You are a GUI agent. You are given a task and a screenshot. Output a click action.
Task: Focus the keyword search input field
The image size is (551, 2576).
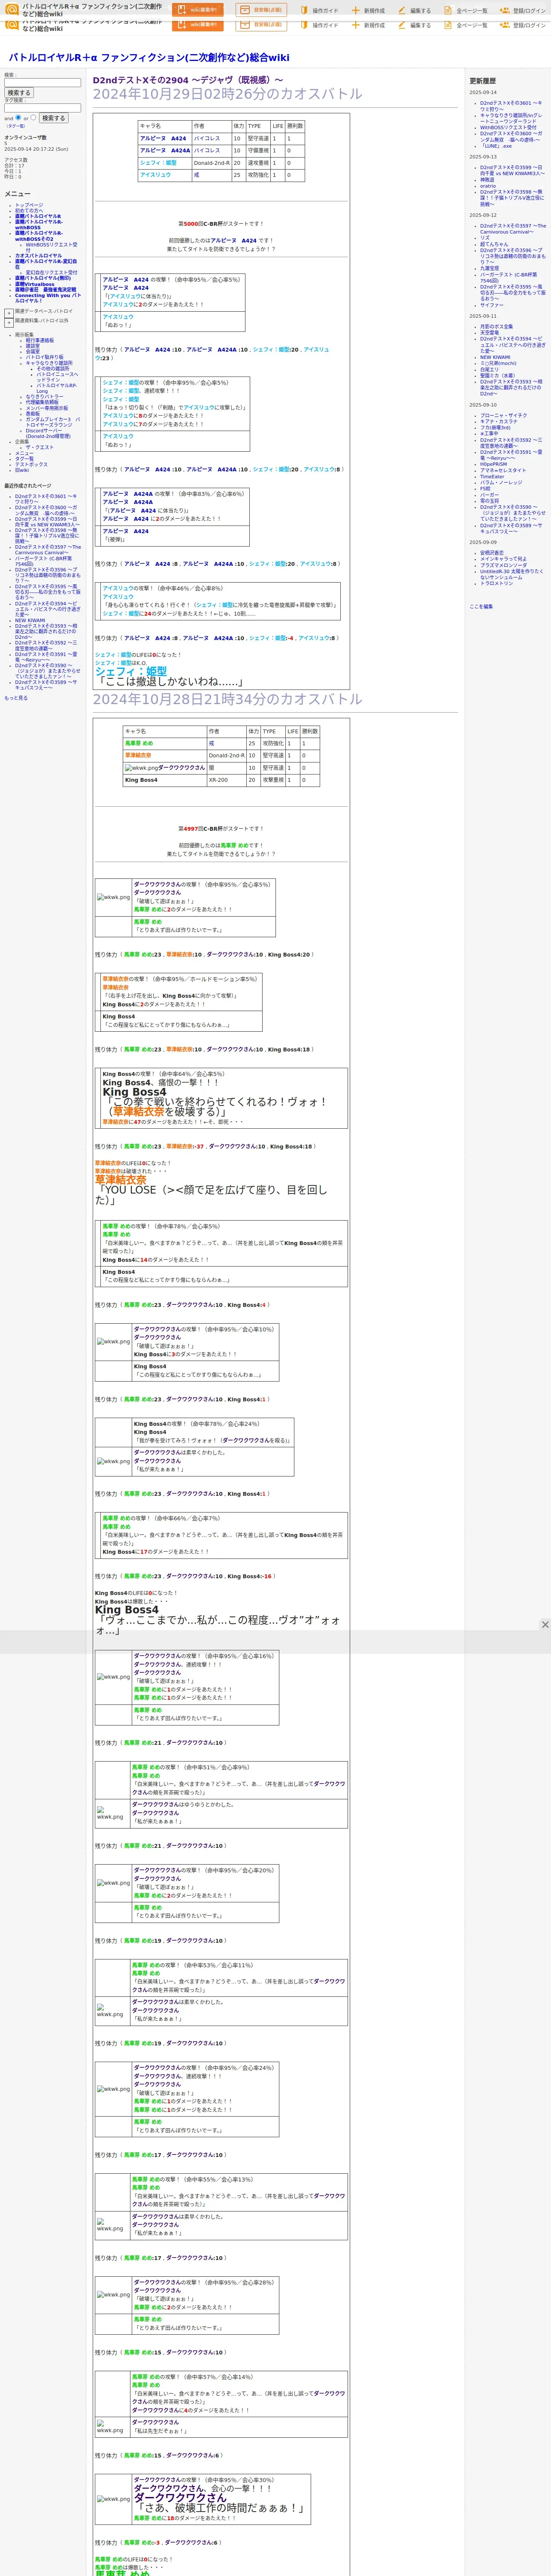42,83
